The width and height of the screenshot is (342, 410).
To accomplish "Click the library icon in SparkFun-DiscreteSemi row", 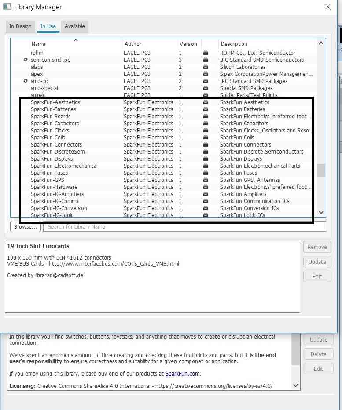I will tap(206, 152).
